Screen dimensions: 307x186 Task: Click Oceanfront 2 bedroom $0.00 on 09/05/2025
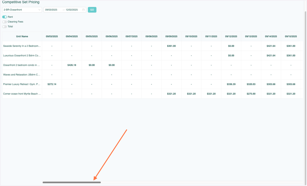pos(92,65)
